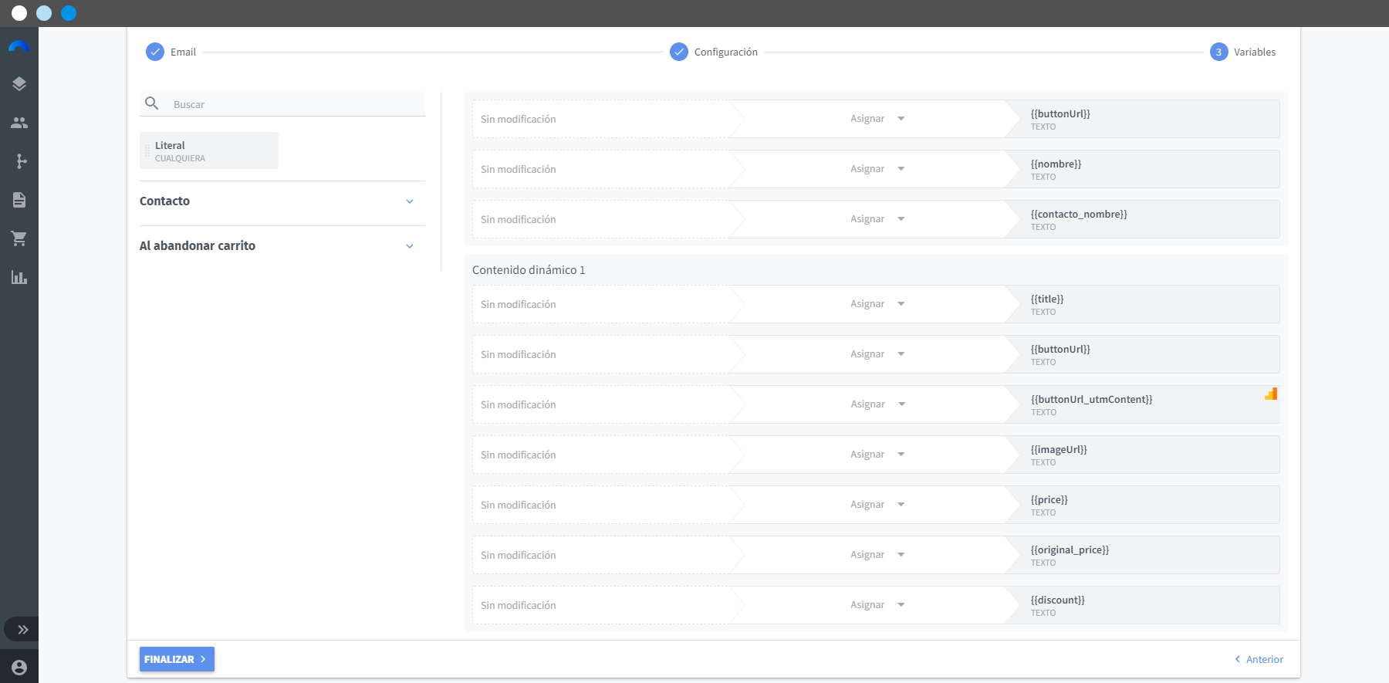Click the Email step checkmark icon
This screenshot has width=1389, height=683.
(155, 52)
